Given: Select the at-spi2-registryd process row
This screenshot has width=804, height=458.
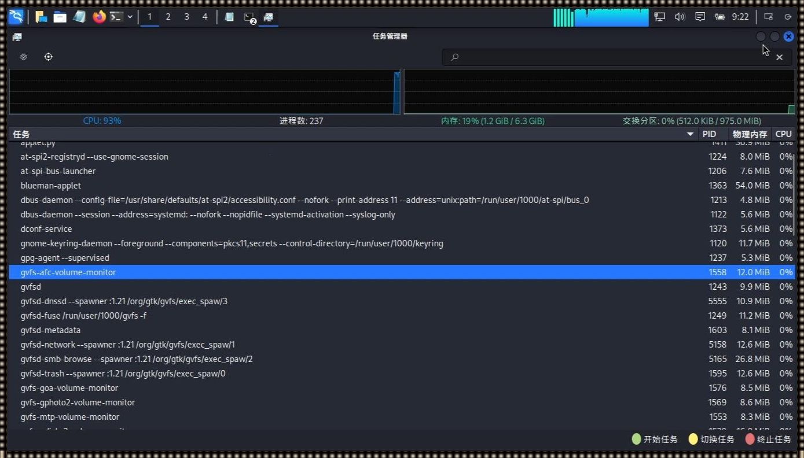Looking at the screenshot, I should click(x=402, y=157).
